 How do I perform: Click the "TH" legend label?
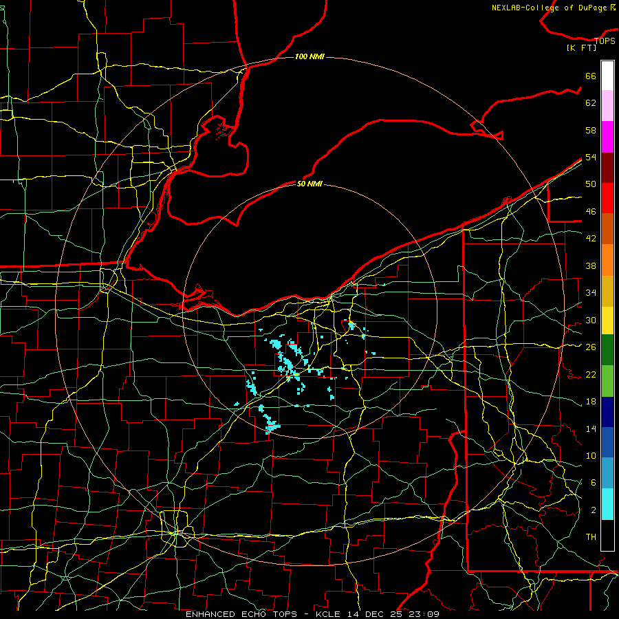click(x=591, y=537)
